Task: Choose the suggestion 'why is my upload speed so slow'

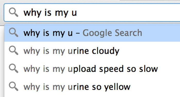Action: [92, 69]
